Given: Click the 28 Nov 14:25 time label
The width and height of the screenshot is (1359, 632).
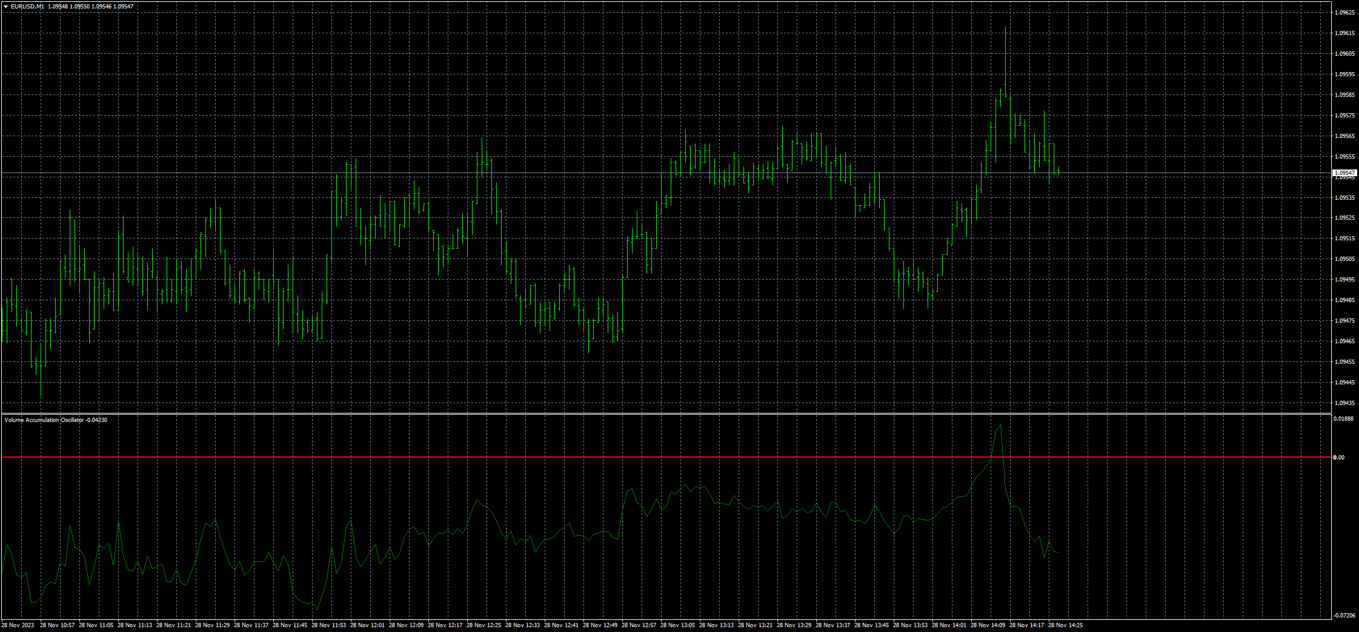Looking at the screenshot, I should pos(1065,625).
